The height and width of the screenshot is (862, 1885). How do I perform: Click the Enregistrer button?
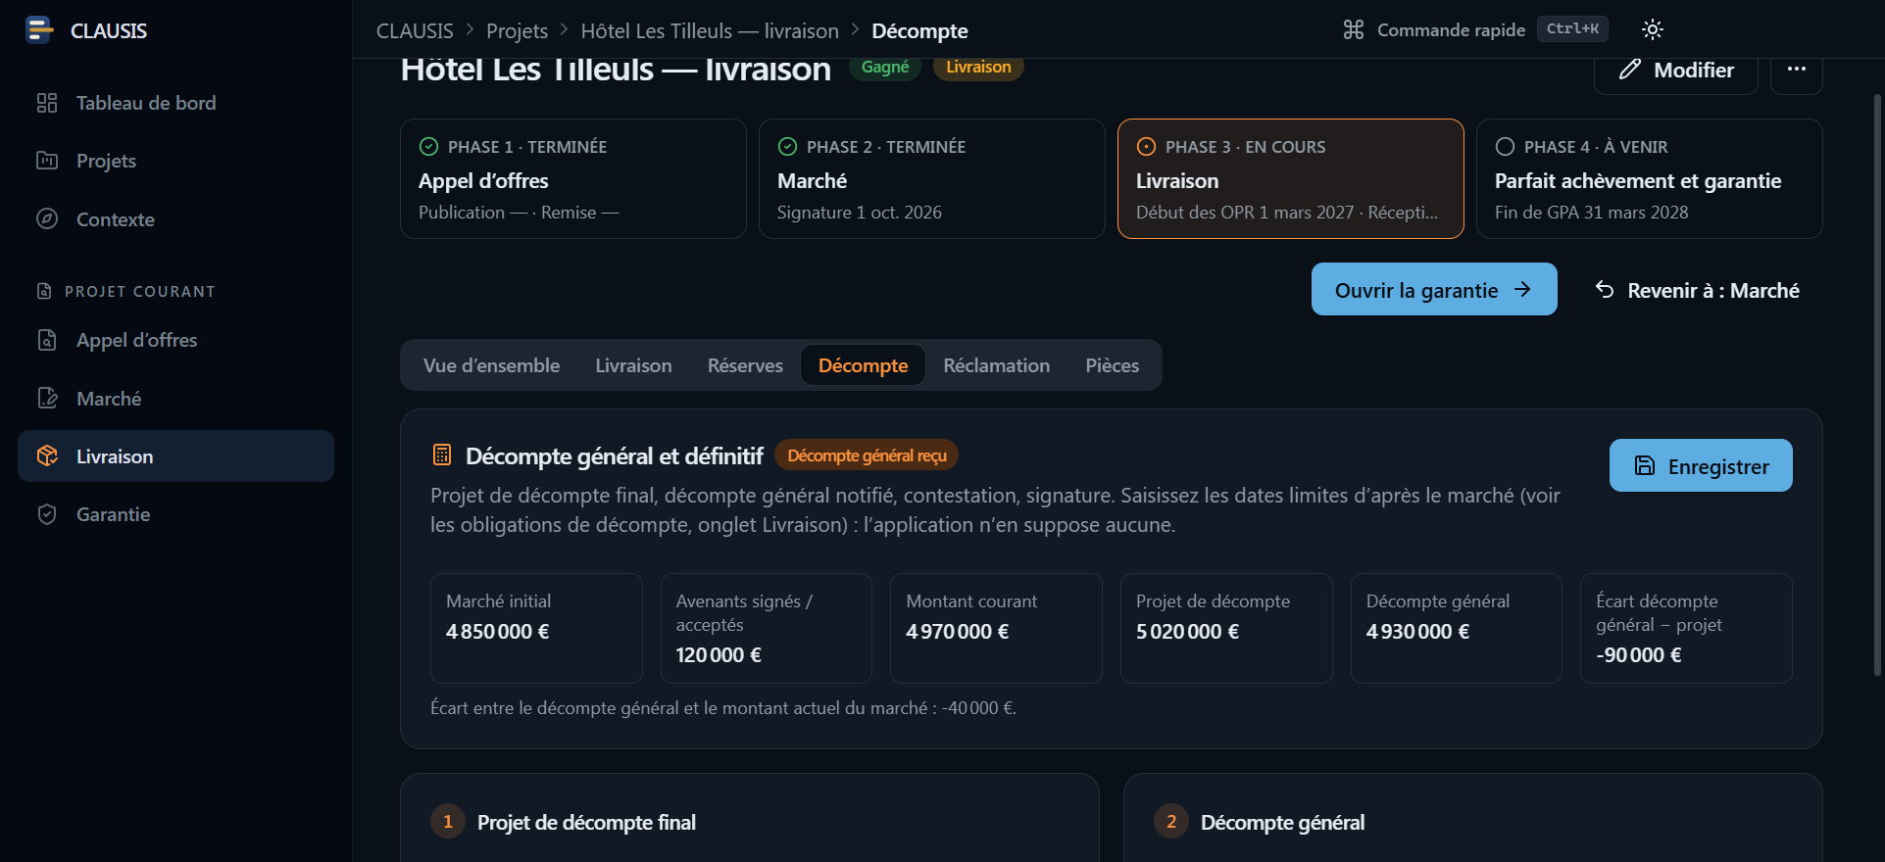[1701, 465]
